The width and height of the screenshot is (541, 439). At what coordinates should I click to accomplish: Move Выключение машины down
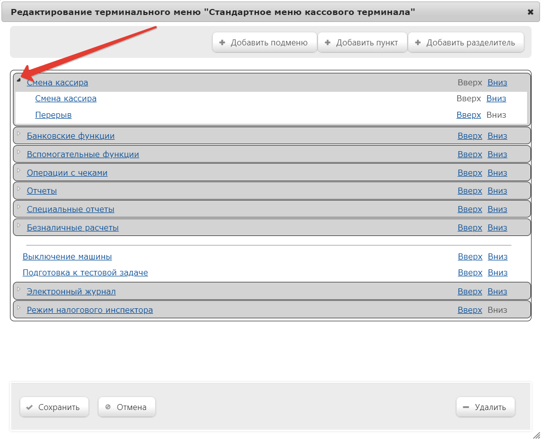click(x=498, y=257)
